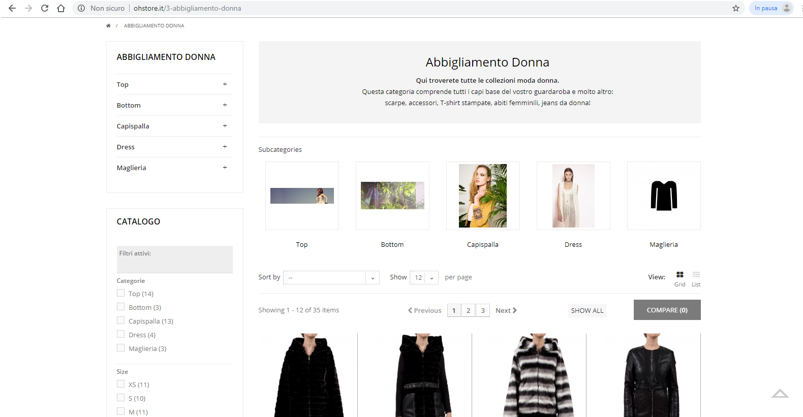Viewport: 803px width, 417px height.
Task: Check the Capispalla (13) category filter
Action: pos(120,320)
